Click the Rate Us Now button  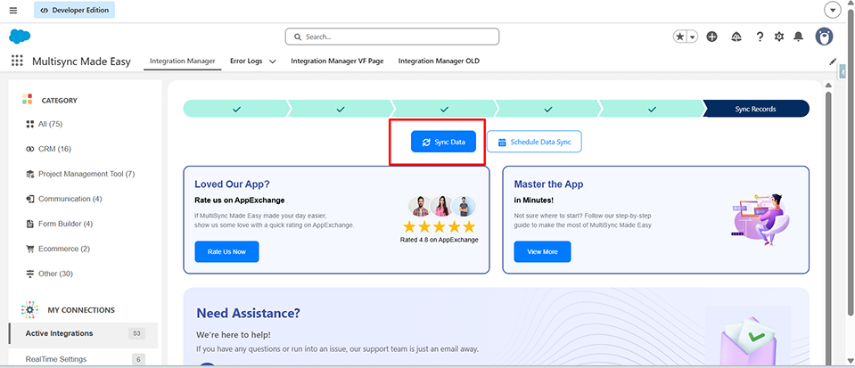(x=226, y=252)
